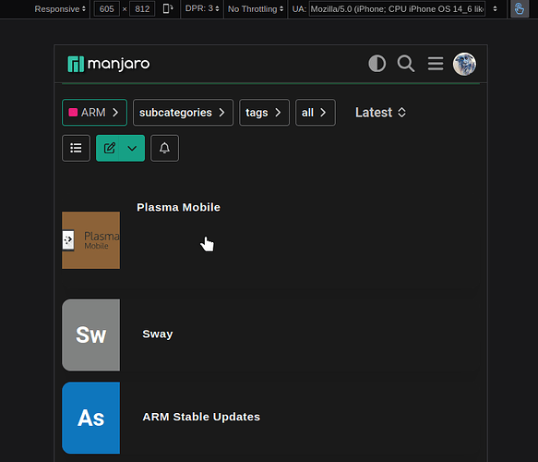Open the user avatar profile menu
538x462 pixels.
pos(464,64)
